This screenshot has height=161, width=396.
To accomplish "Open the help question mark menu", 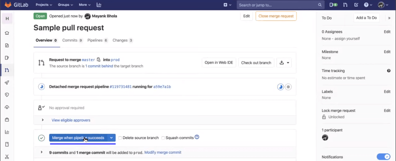I will pos(368,5).
